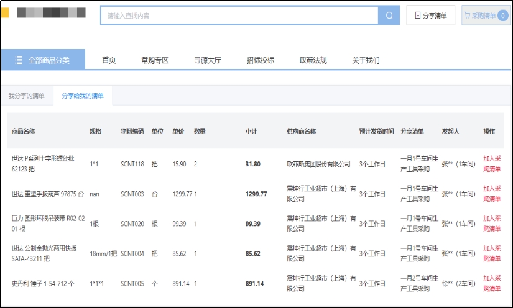Add 巨力 圆形环眼吊装带 to purchase list

point(492,224)
